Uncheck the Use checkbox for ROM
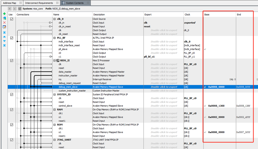The image size is (258, 149). click(12, 125)
